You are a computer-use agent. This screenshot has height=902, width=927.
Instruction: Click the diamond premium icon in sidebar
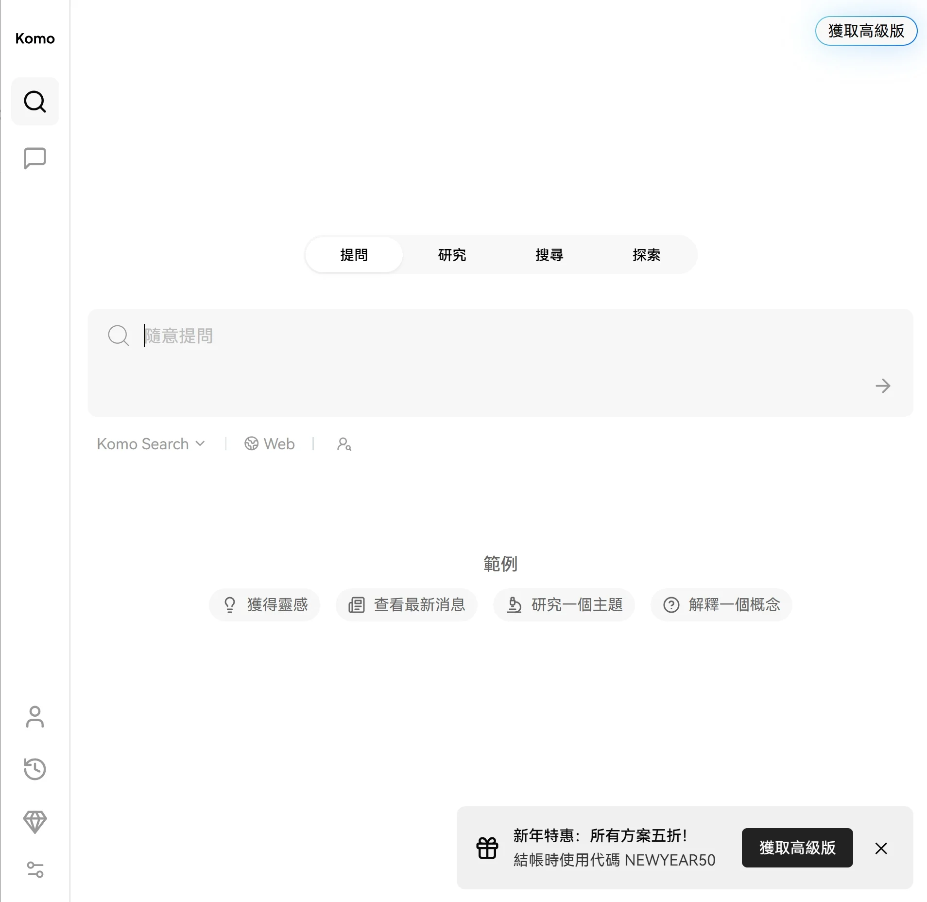35,821
